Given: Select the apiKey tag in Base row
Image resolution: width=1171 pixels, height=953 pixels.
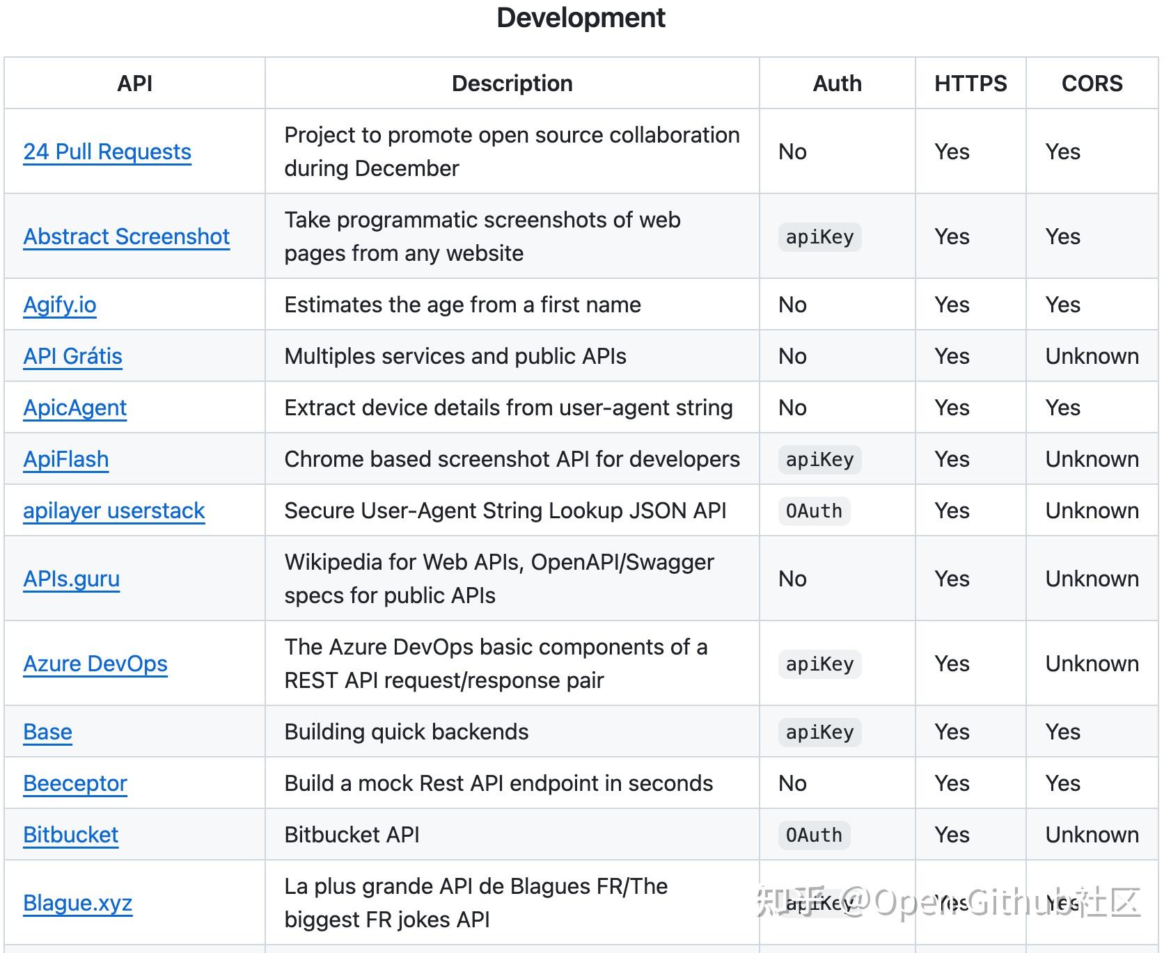Looking at the screenshot, I should point(820,732).
